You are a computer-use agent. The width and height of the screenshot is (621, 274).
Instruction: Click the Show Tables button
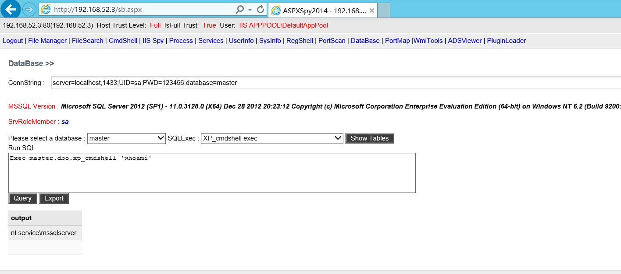click(x=370, y=138)
